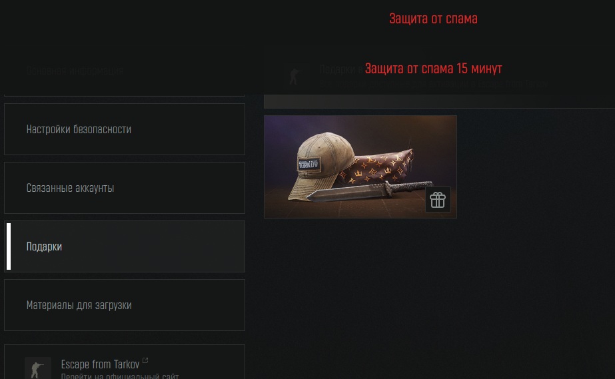Click the soldier icon beside Escape from Tarkov
The width and height of the screenshot is (615, 379).
[38, 368]
